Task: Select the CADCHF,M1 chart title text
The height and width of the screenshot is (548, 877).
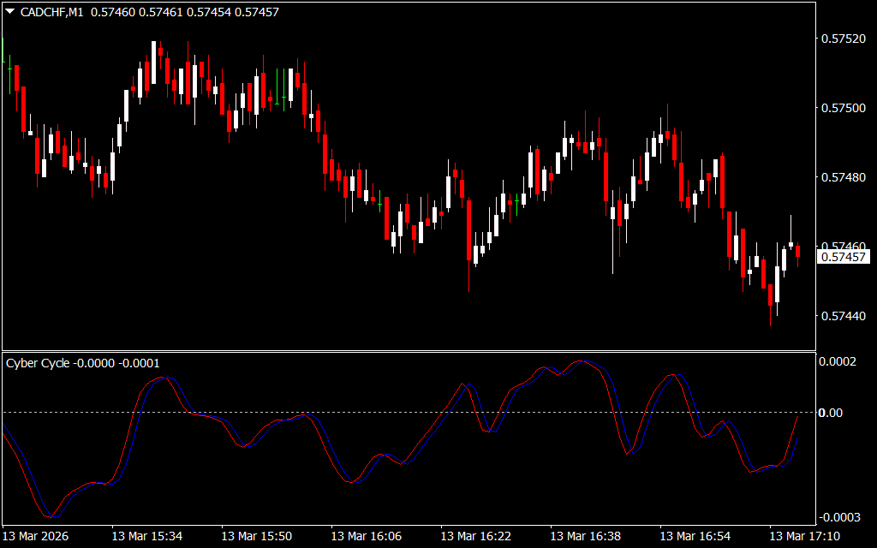Action: tap(52, 12)
